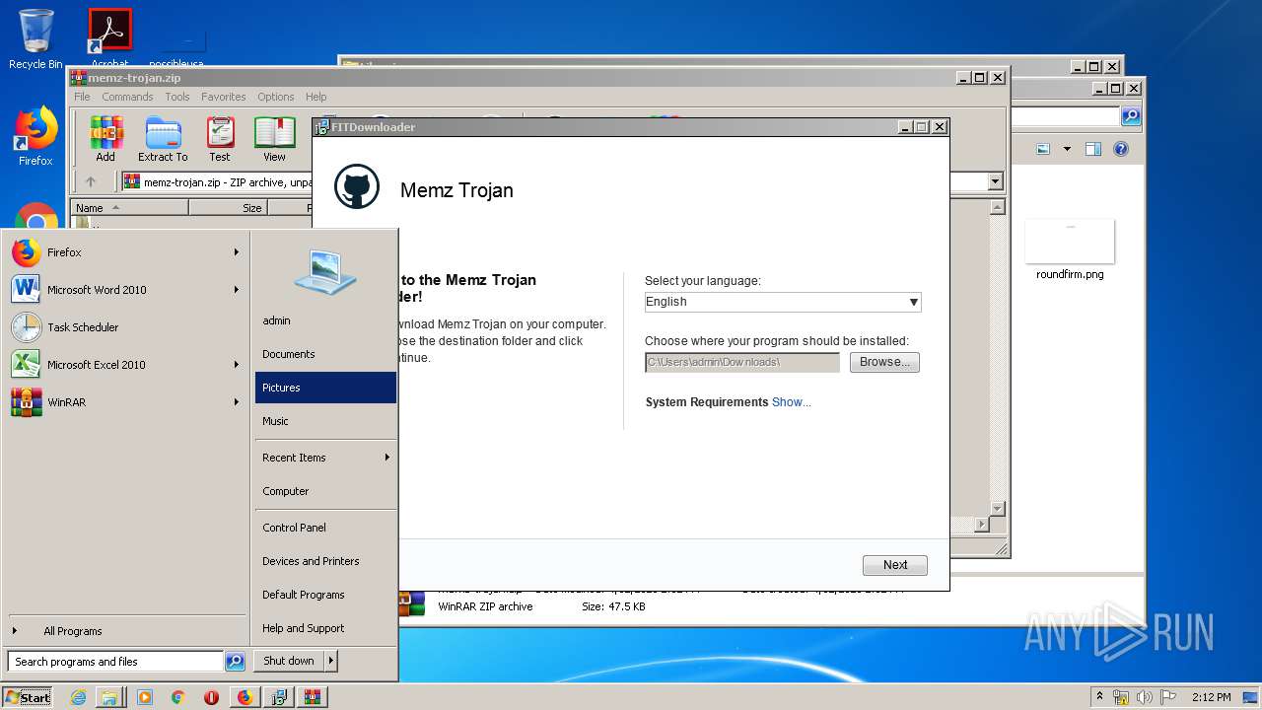Screen dimensions: 1262x710
Task: Click Size column header in WinRAR
Action: click(x=228, y=208)
